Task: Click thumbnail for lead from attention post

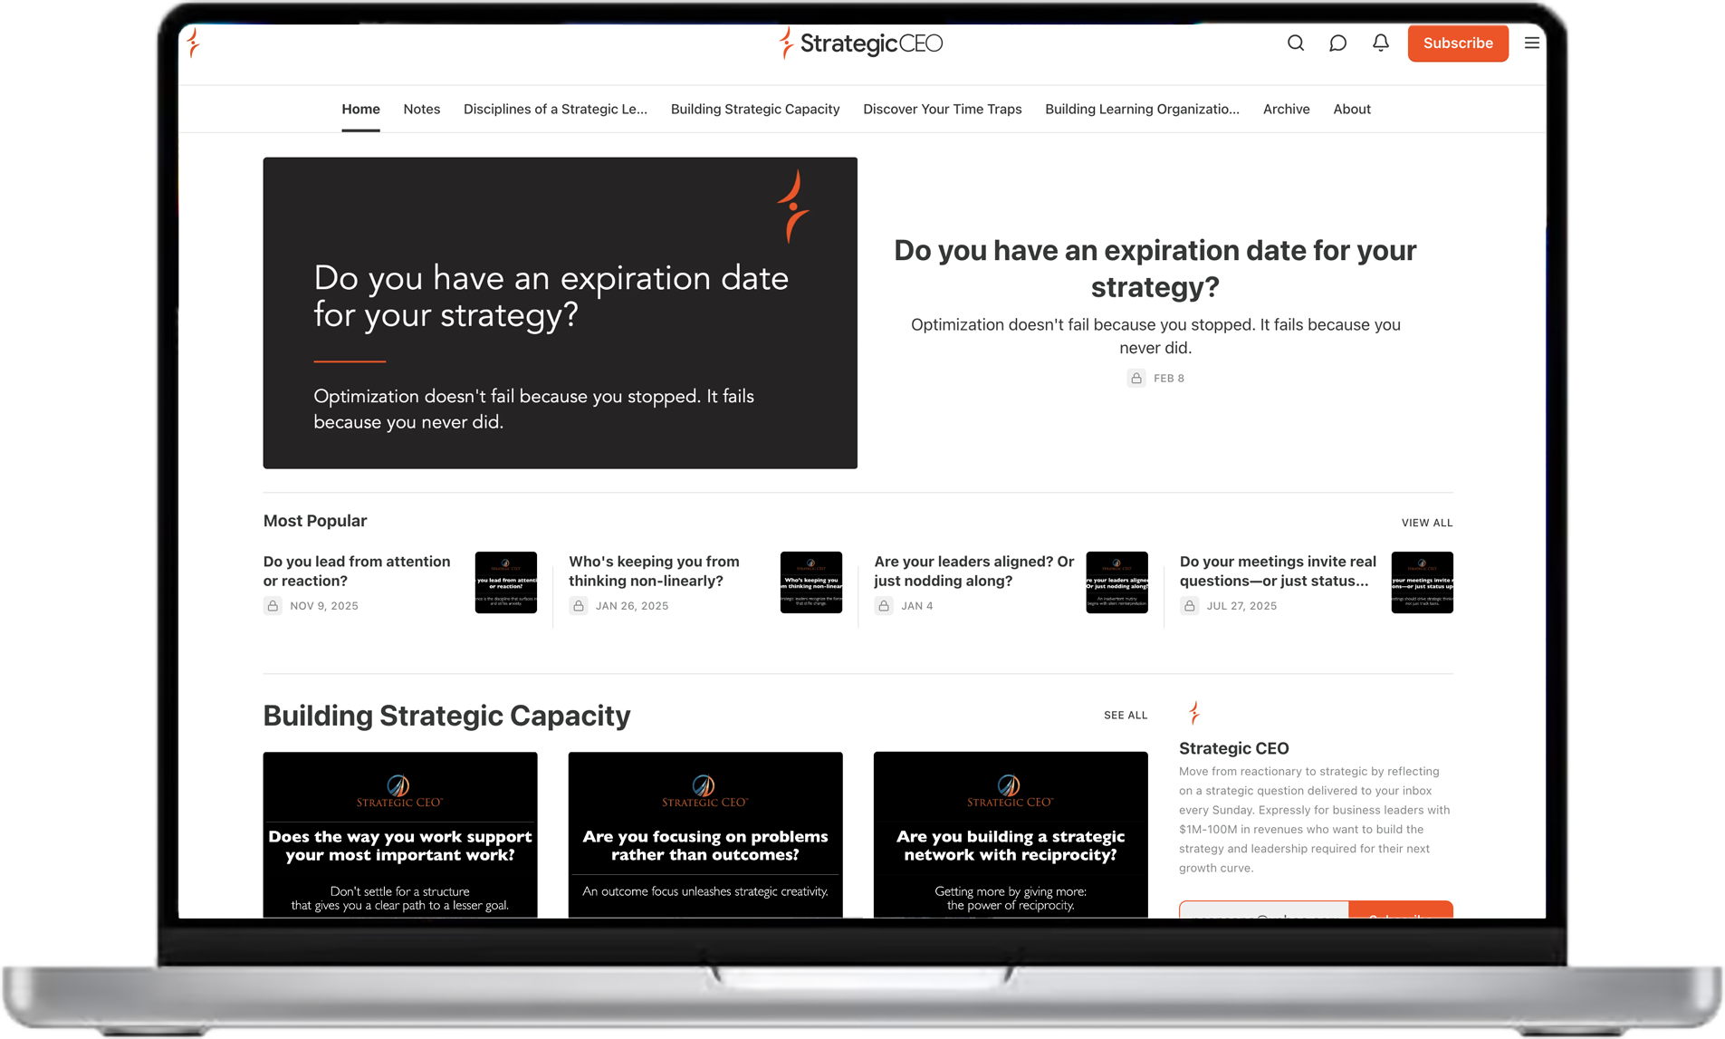Action: [x=505, y=582]
